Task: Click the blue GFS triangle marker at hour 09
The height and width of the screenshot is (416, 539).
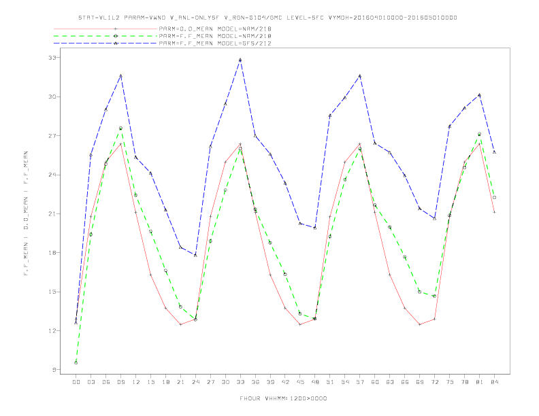Action: click(x=120, y=76)
